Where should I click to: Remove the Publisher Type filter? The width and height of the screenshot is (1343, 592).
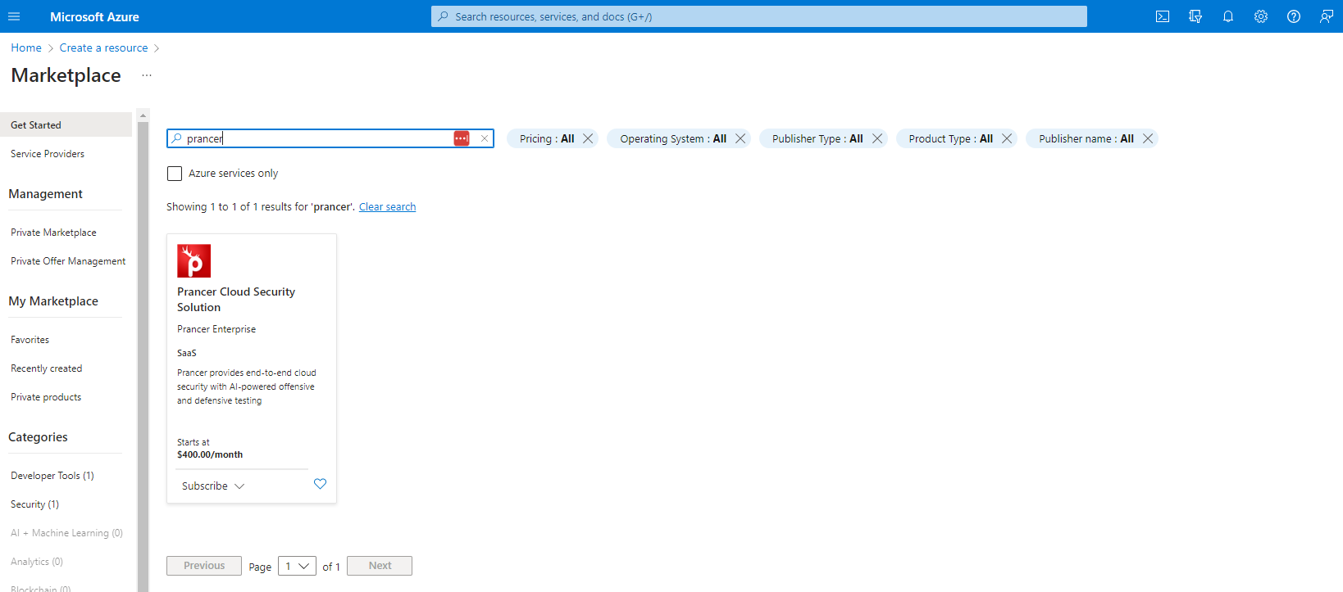tap(877, 138)
